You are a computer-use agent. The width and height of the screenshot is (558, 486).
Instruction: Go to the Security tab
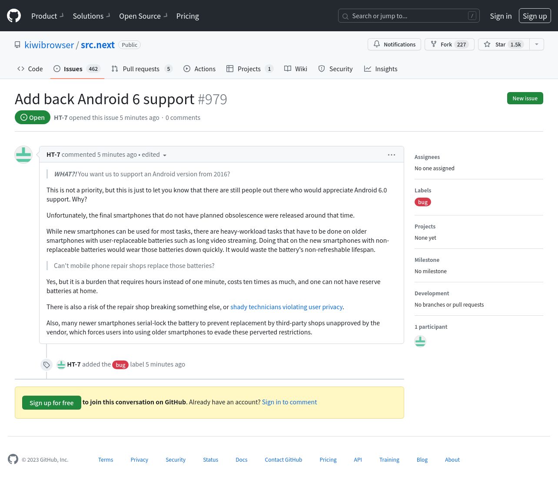click(x=335, y=69)
